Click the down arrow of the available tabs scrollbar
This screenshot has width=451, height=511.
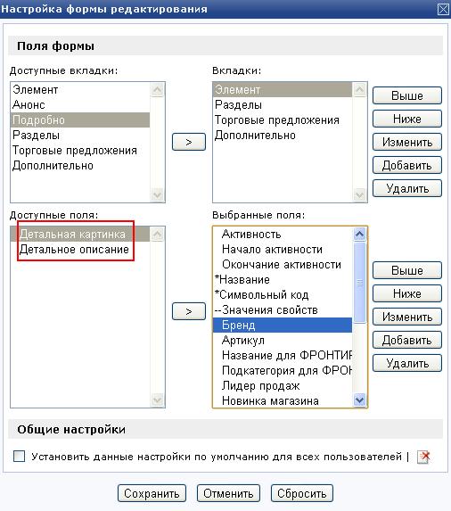(157, 195)
